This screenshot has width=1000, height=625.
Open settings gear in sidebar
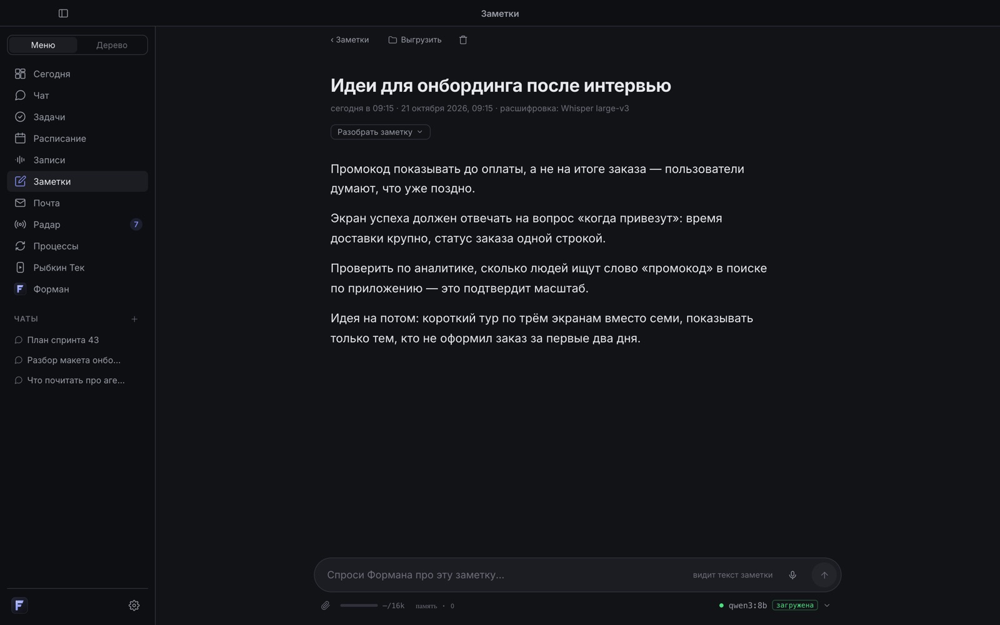click(134, 606)
